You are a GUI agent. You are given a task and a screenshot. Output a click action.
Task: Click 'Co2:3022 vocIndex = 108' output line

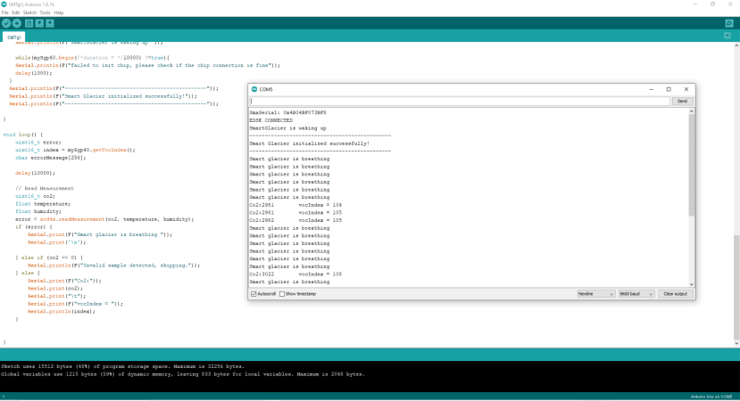tap(295, 274)
